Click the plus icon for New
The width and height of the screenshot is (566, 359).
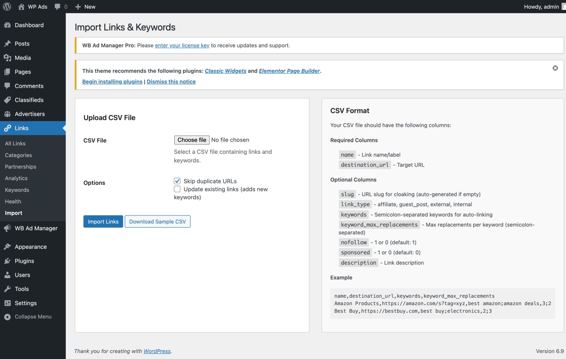click(78, 6)
